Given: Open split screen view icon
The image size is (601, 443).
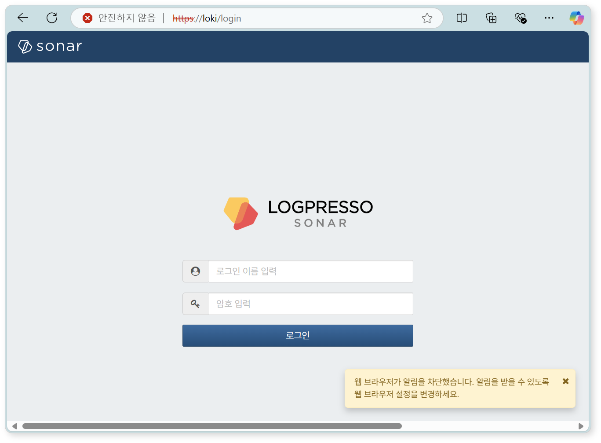Looking at the screenshot, I should 462,18.
